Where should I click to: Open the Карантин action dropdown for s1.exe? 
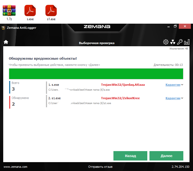point(174,98)
